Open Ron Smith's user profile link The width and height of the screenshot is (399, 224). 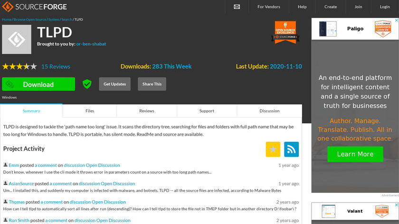(19, 220)
